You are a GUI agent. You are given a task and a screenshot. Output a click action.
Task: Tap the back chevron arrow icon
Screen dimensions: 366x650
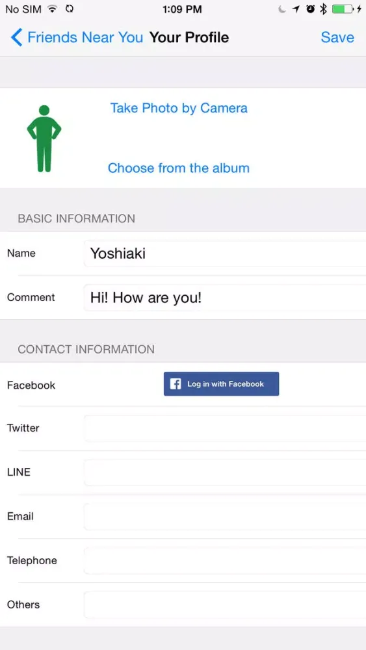17,37
